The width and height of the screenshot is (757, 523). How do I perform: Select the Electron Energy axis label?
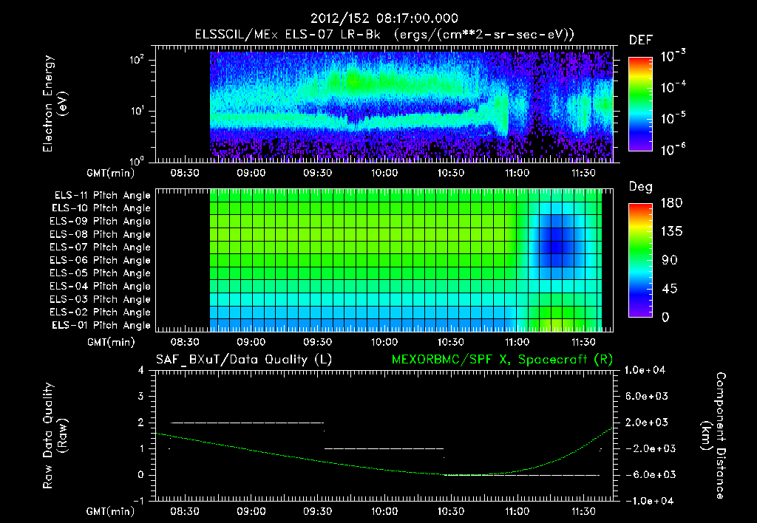[55, 103]
